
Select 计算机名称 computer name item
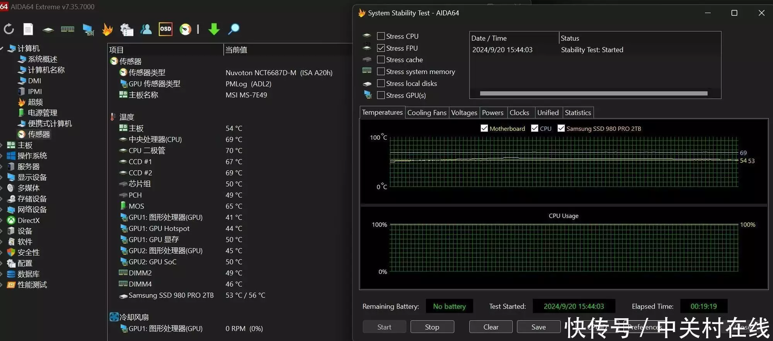(41, 70)
